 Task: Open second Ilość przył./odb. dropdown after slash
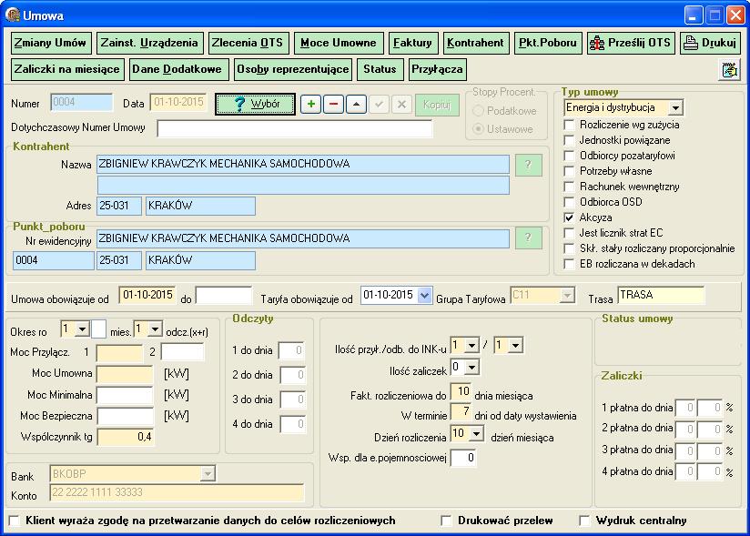point(515,345)
